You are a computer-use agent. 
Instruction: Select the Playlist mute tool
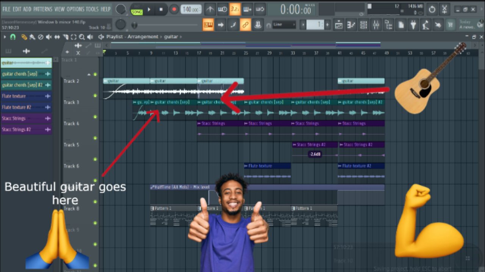point(49,37)
